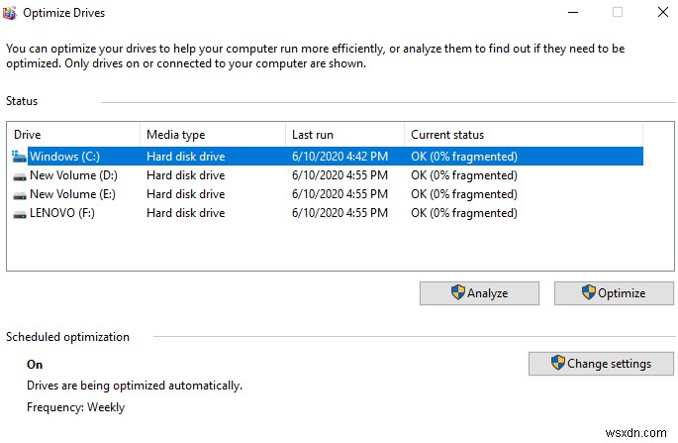Click the Last run time for New Volume (E:)

[339, 194]
